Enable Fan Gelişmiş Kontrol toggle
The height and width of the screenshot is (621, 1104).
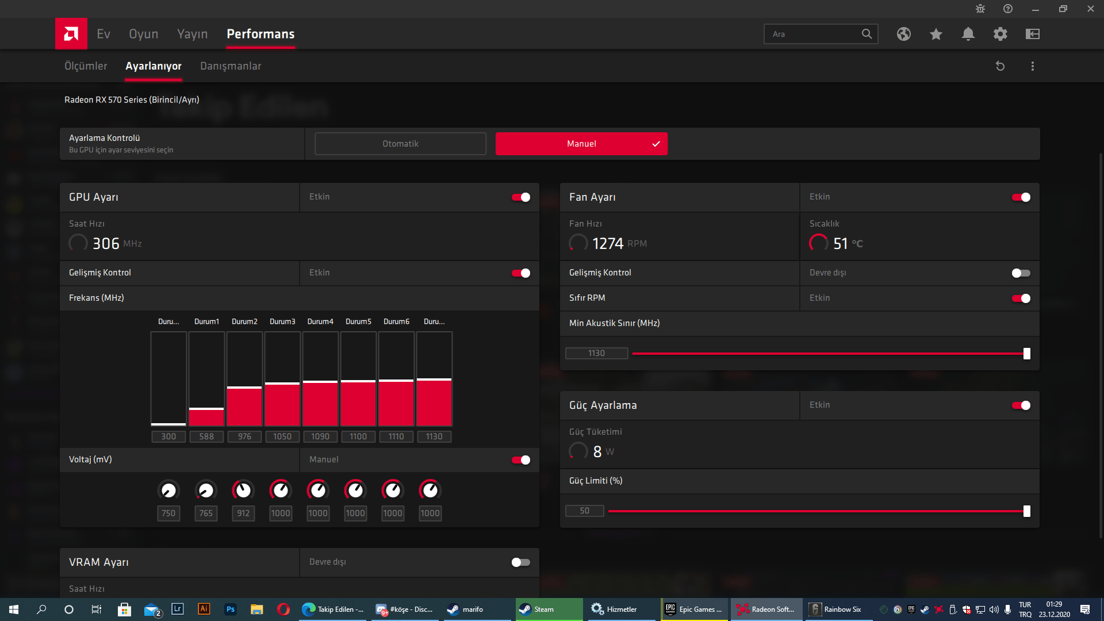(x=1021, y=273)
